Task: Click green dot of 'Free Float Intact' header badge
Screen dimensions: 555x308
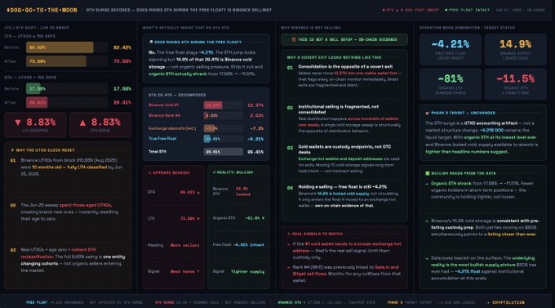Action: (446, 10)
